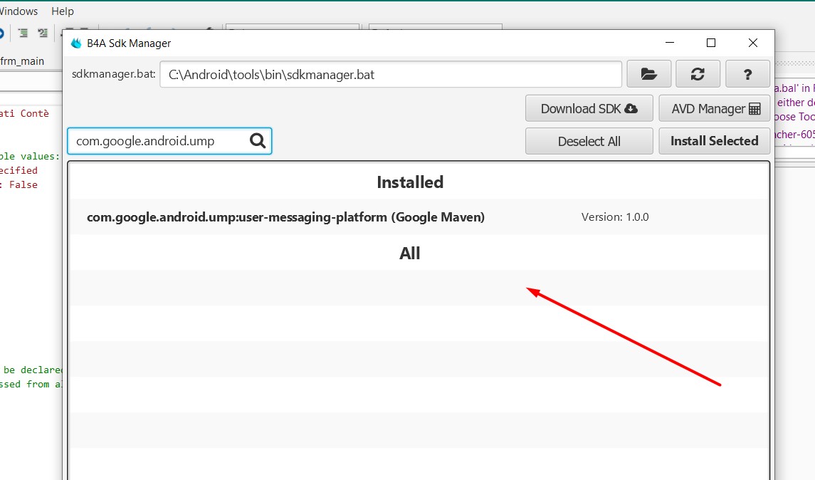815x480 pixels.
Task: Open Help menu in IDE window
Action: pos(63,11)
